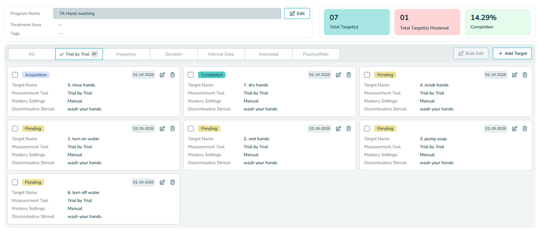This screenshot has width=538, height=231.
Task: Edit the wet hands target via pencil icon
Action: pos(338,129)
